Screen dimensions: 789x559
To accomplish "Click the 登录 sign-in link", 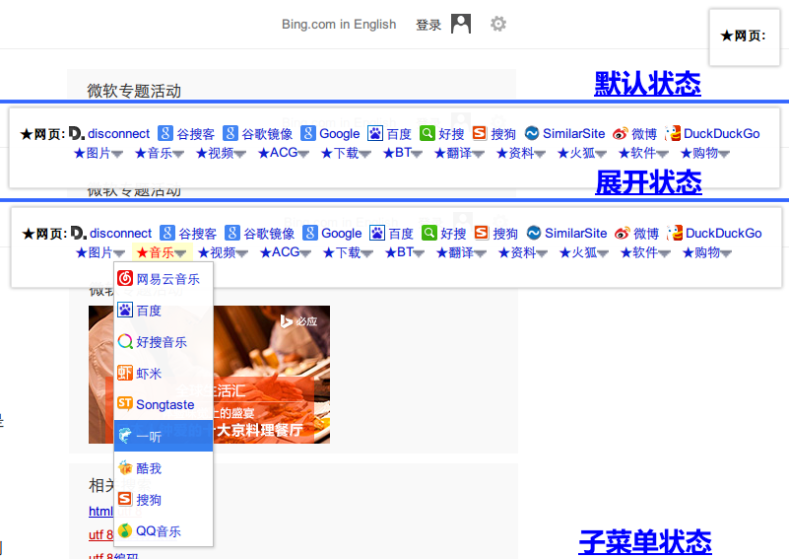I will (x=428, y=25).
